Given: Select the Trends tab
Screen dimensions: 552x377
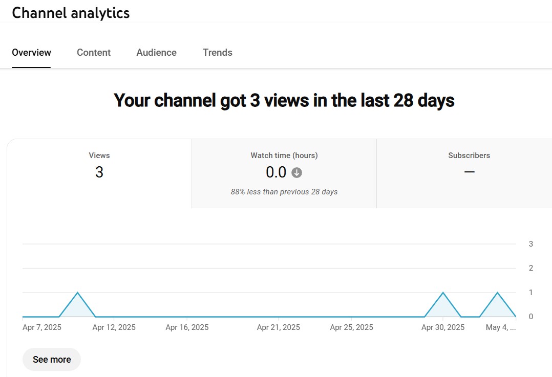Looking at the screenshot, I should pos(217,53).
